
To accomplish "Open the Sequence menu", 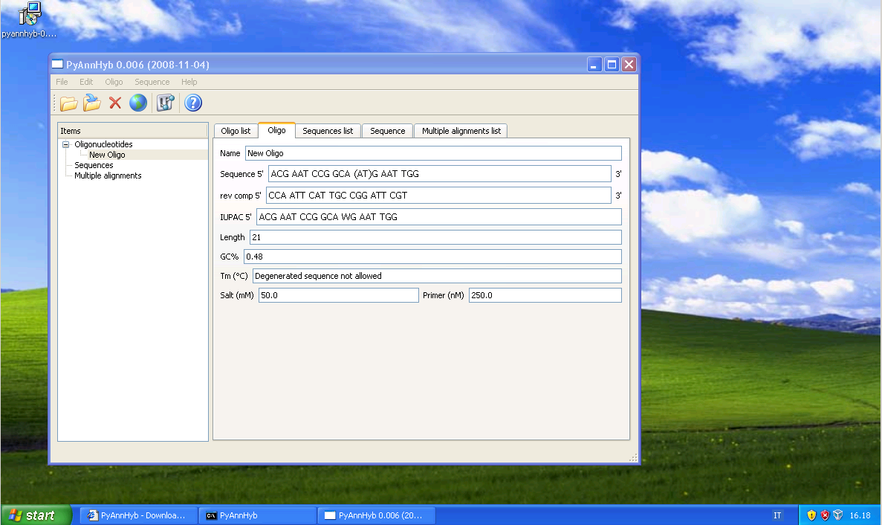I will point(152,82).
